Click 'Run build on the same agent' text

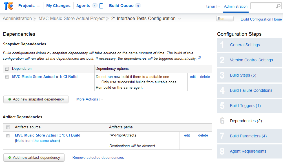119,88
